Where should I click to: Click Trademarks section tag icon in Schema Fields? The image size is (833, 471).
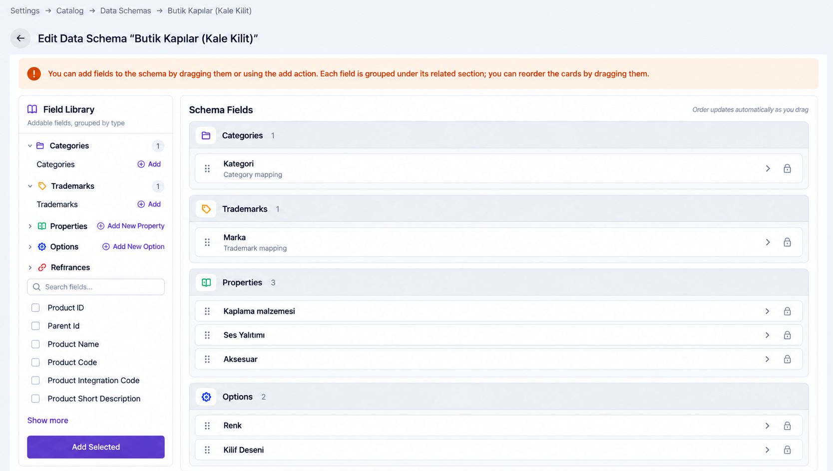click(x=206, y=209)
